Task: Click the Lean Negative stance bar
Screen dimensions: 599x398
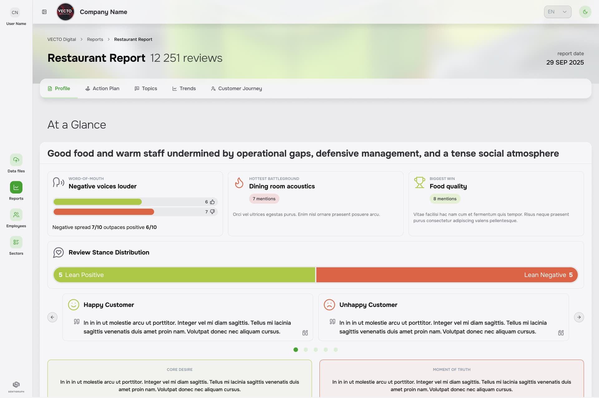Action: [x=447, y=275]
